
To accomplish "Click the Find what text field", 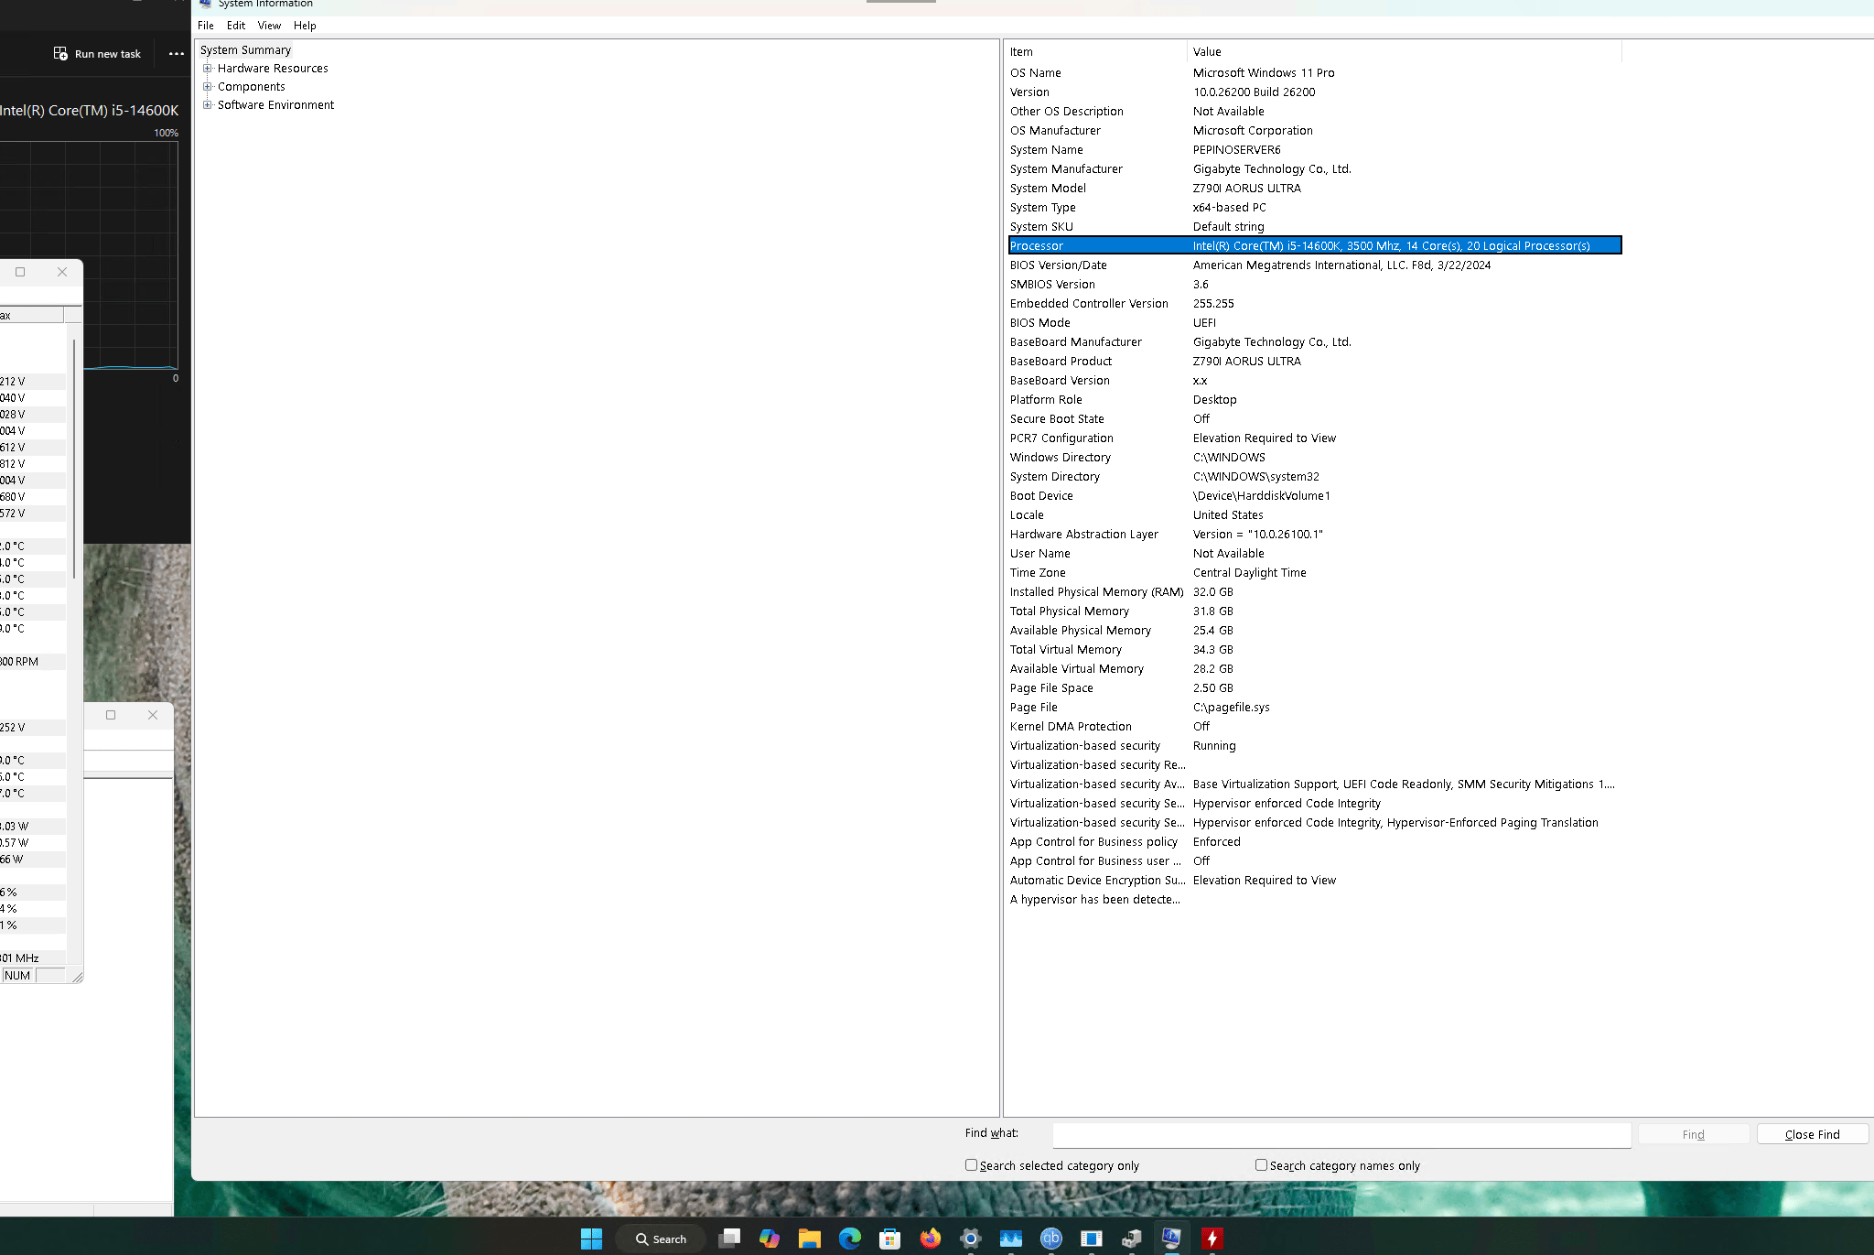I will coord(1341,1135).
